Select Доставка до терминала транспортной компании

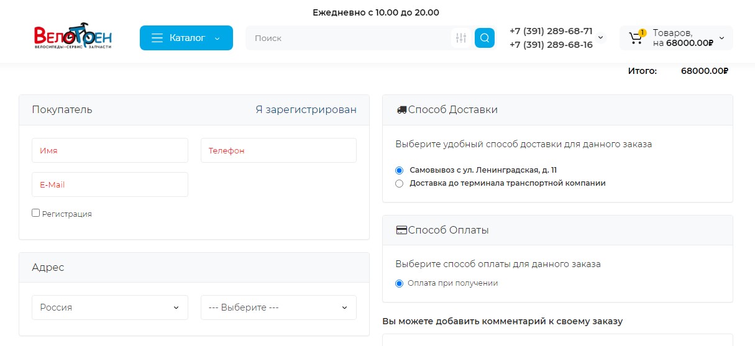point(400,183)
